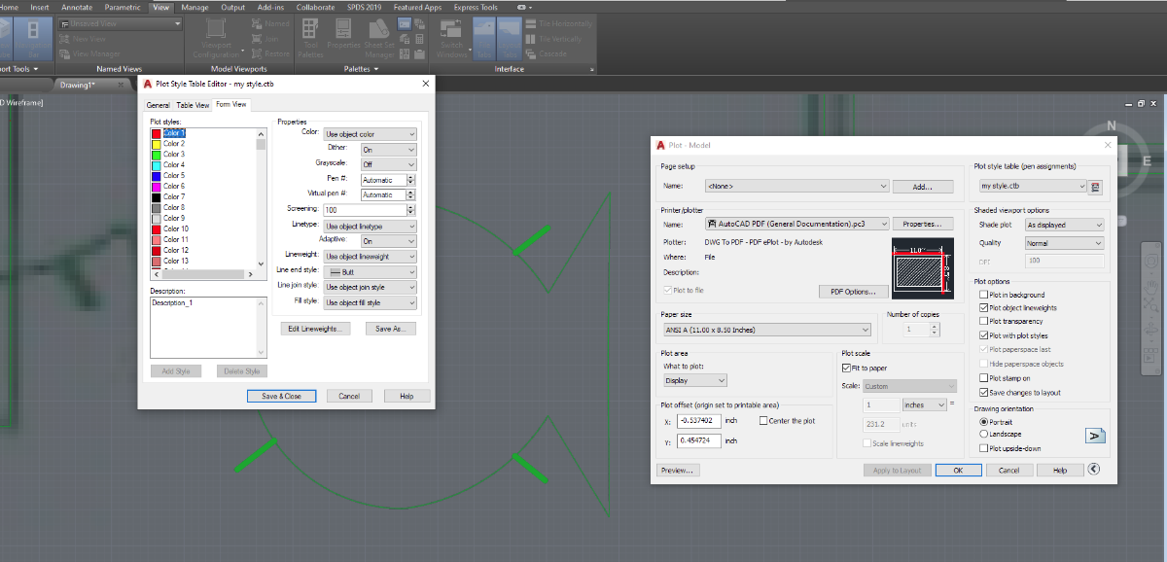
Task: Collapse the Plot dialog's extra options arrow
Action: tap(1093, 470)
